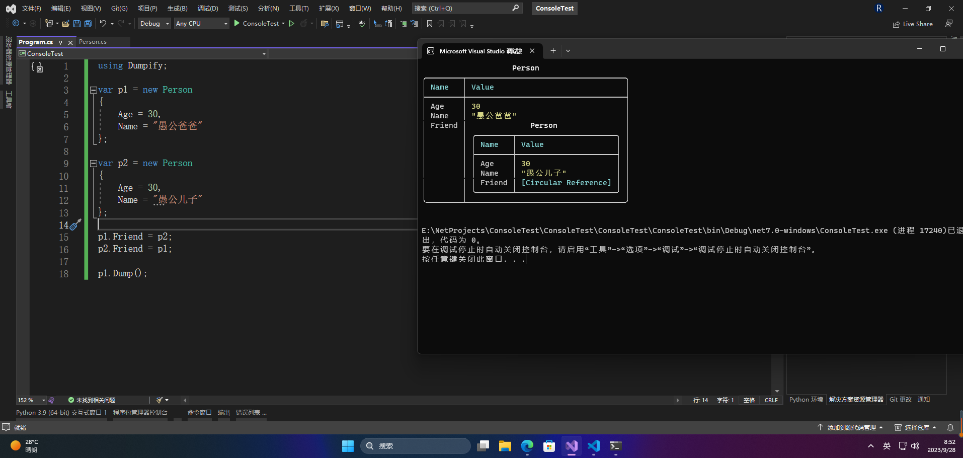Click the notifications bell in status bar
The height and width of the screenshot is (458, 963).
click(x=950, y=427)
